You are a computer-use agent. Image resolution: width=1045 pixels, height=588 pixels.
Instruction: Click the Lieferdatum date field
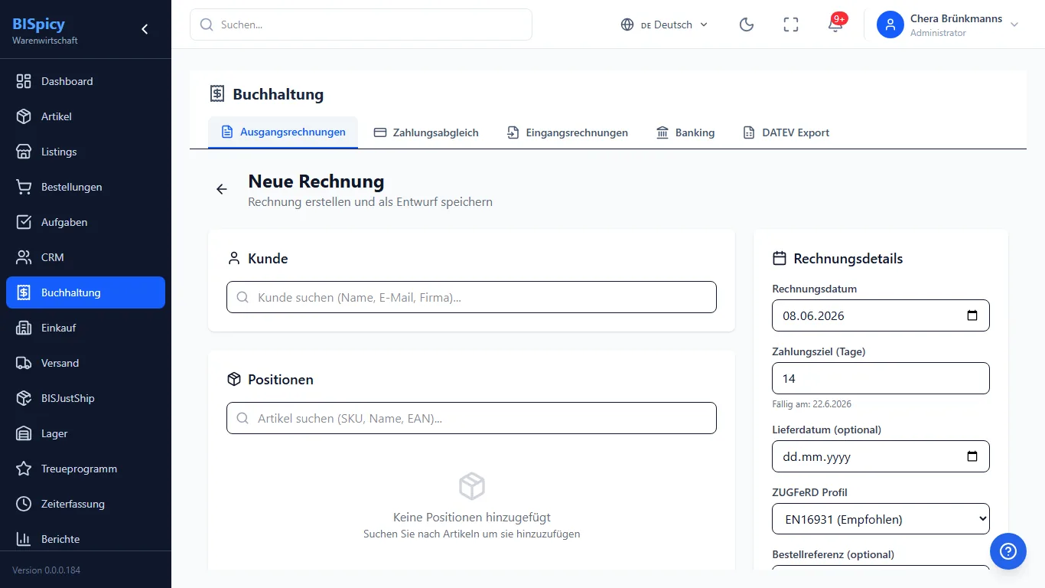pos(881,456)
